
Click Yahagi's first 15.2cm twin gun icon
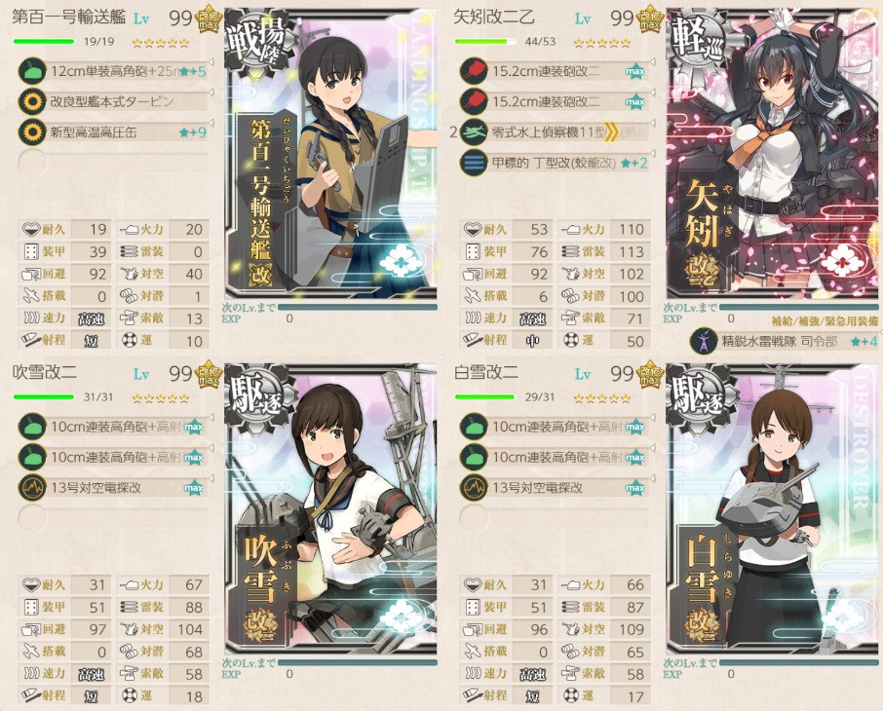474,71
